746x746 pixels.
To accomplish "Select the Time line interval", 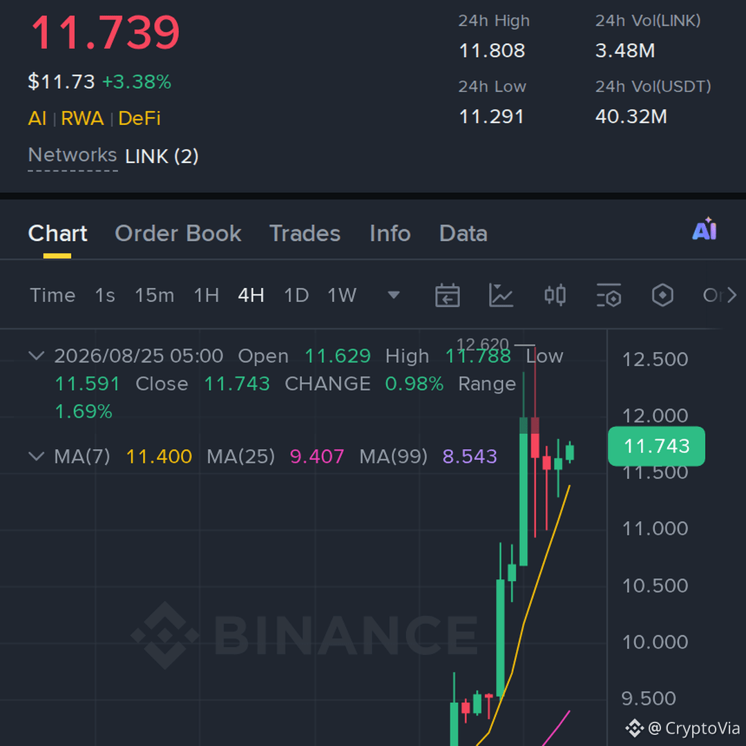I will [x=52, y=296].
